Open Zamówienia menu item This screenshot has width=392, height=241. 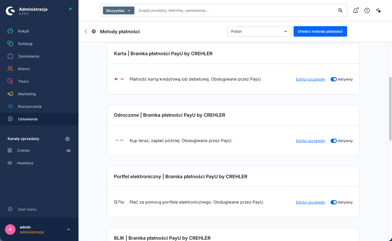tap(39, 56)
